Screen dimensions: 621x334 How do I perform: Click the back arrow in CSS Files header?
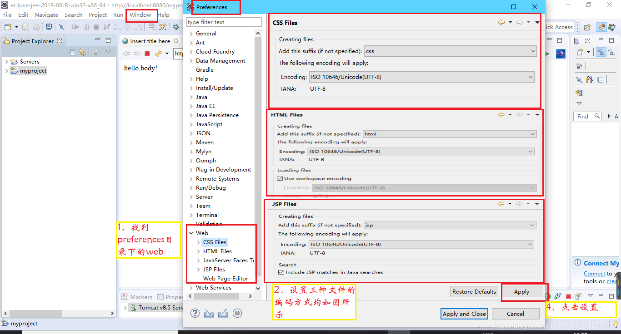click(501, 22)
